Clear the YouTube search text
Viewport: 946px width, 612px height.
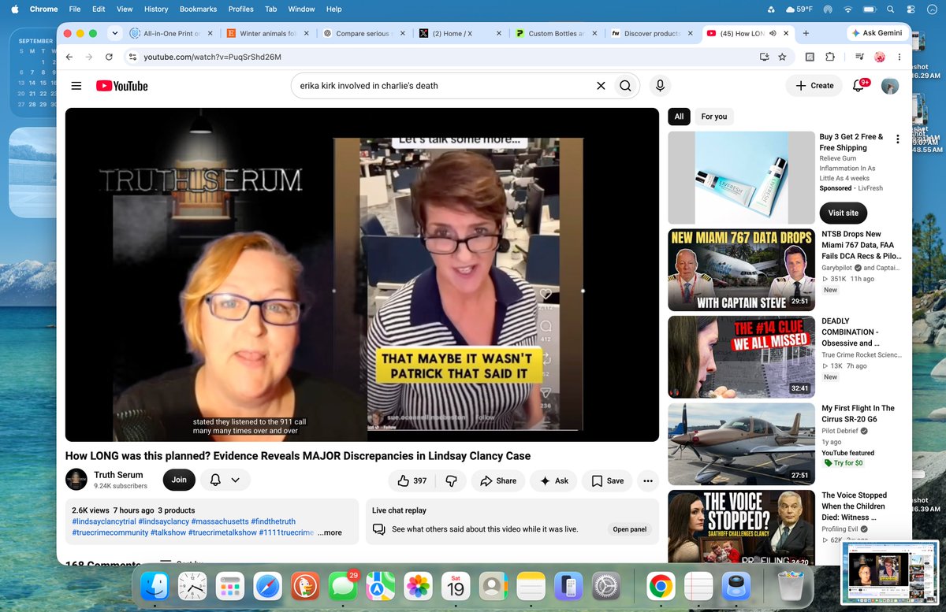coord(601,86)
